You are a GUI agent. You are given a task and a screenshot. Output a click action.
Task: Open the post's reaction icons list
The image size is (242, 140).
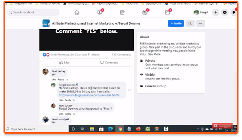(46, 55)
